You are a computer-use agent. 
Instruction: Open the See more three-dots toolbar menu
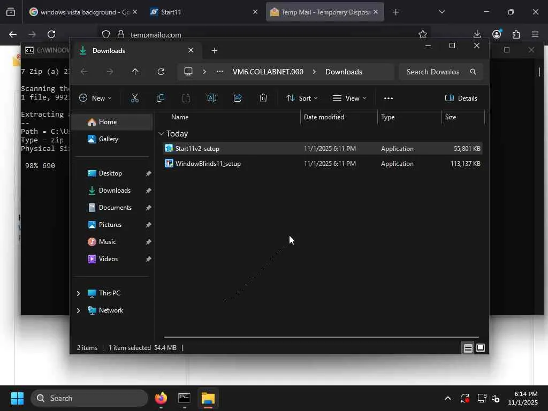pos(389,98)
